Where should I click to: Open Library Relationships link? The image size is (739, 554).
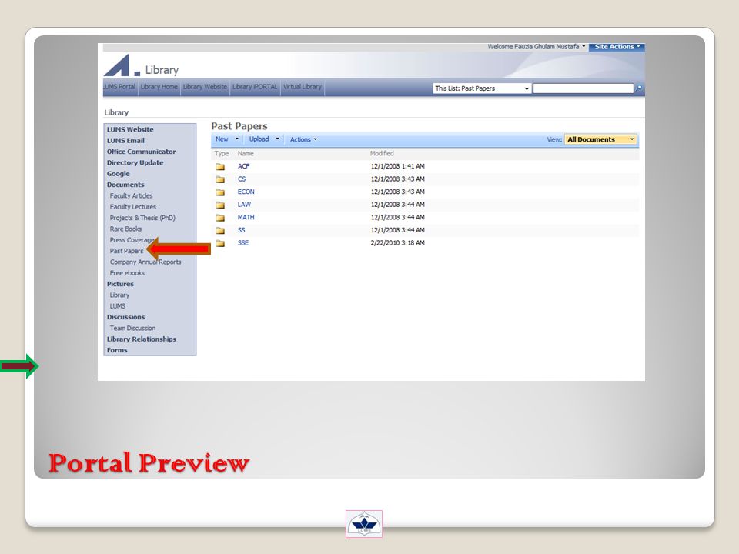[x=142, y=339]
